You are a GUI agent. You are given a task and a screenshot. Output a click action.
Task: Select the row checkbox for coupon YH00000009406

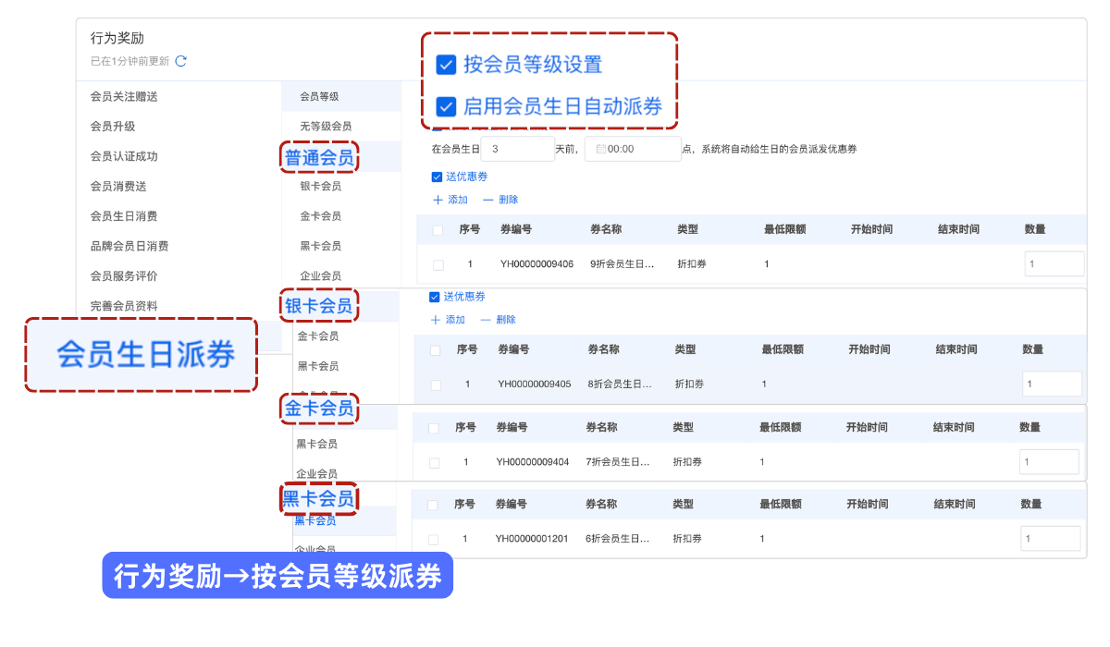pos(438,265)
